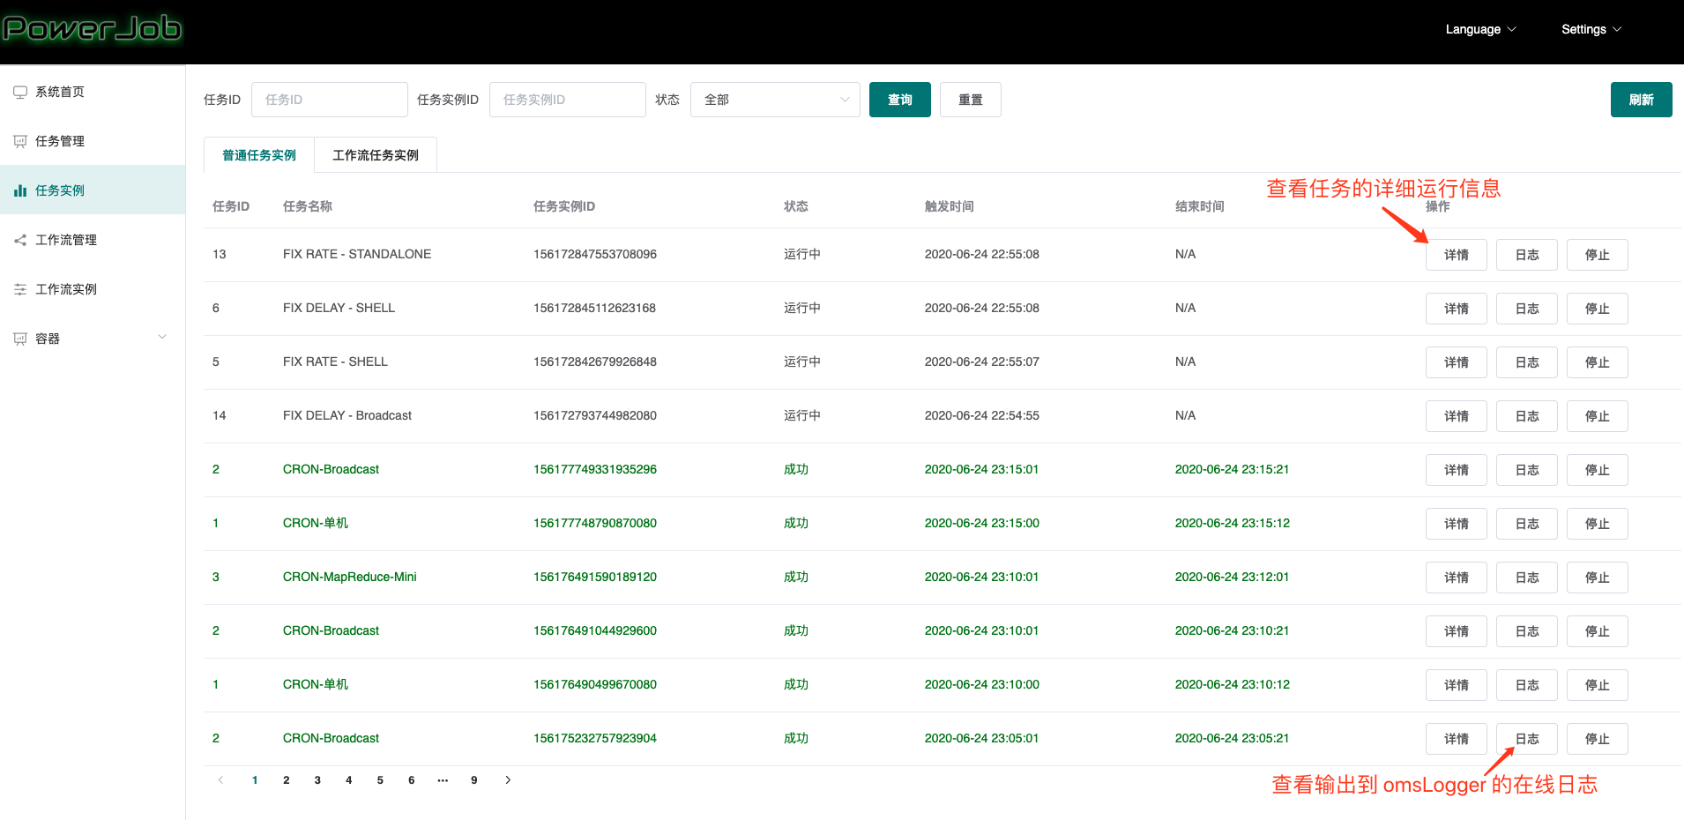Switch to the 工作流任务实例 tab
Viewport: 1684px width, 820px height.
(x=375, y=154)
